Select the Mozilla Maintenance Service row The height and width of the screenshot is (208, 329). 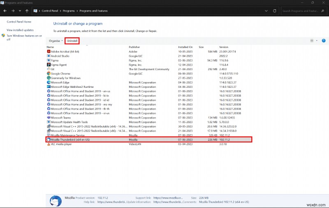pyautogui.click(x=149, y=135)
